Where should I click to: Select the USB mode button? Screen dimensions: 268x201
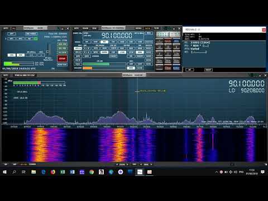click(x=140, y=42)
